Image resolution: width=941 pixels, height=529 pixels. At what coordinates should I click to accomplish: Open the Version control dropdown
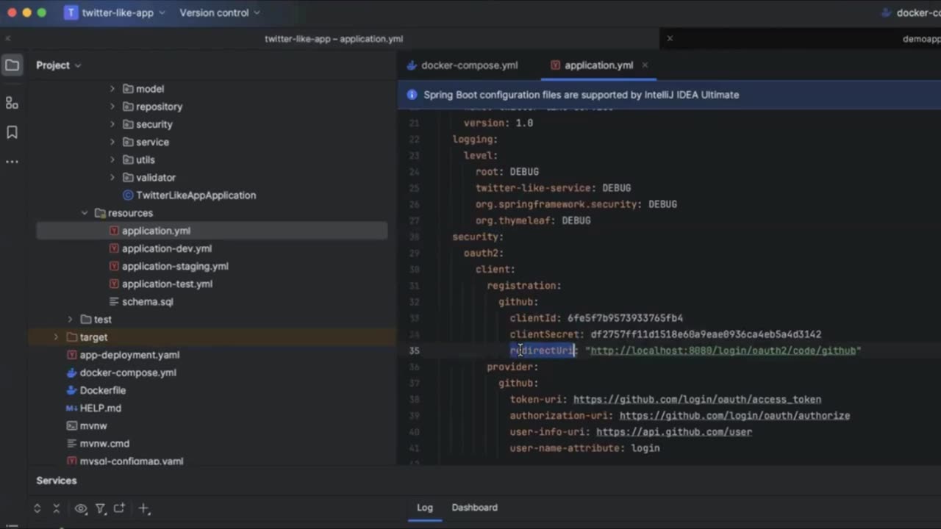(220, 12)
